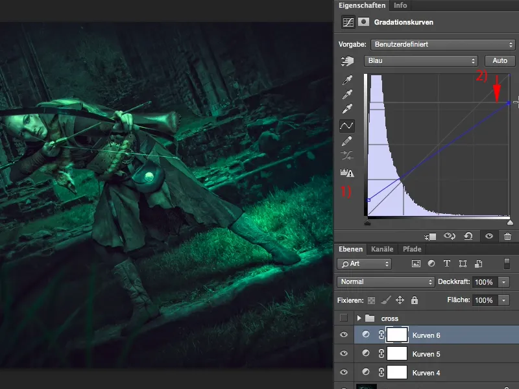Select the edit points curve tool
The height and width of the screenshot is (389, 519).
tap(347, 126)
